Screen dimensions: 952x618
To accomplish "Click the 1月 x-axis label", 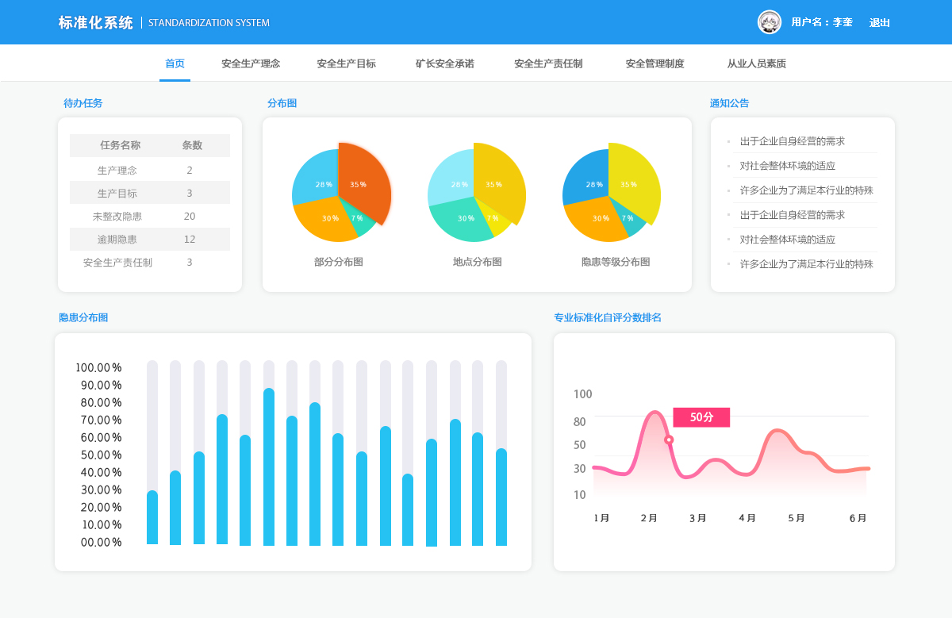I will point(601,518).
